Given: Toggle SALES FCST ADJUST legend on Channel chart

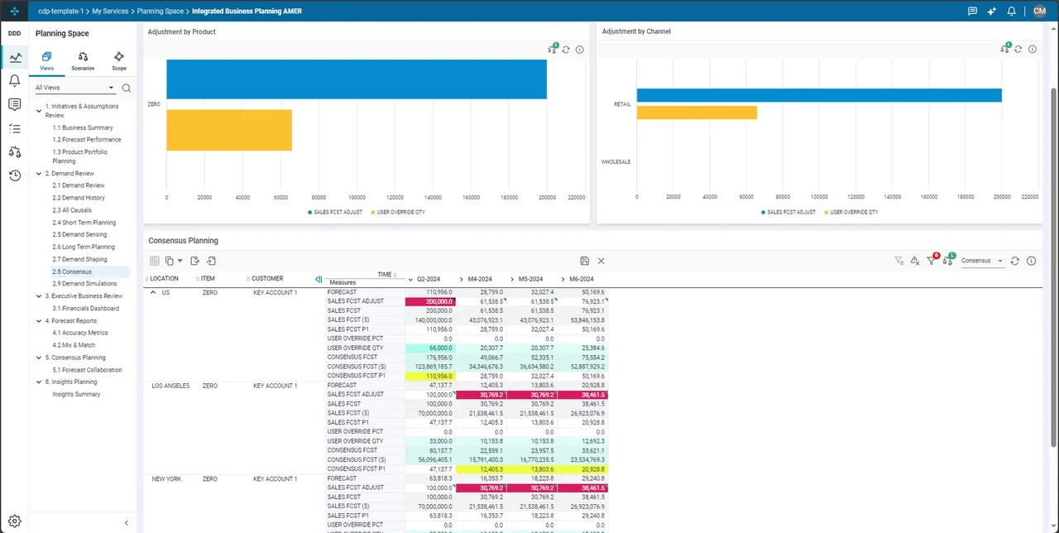Looking at the screenshot, I should pyautogui.click(x=788, y=212).
